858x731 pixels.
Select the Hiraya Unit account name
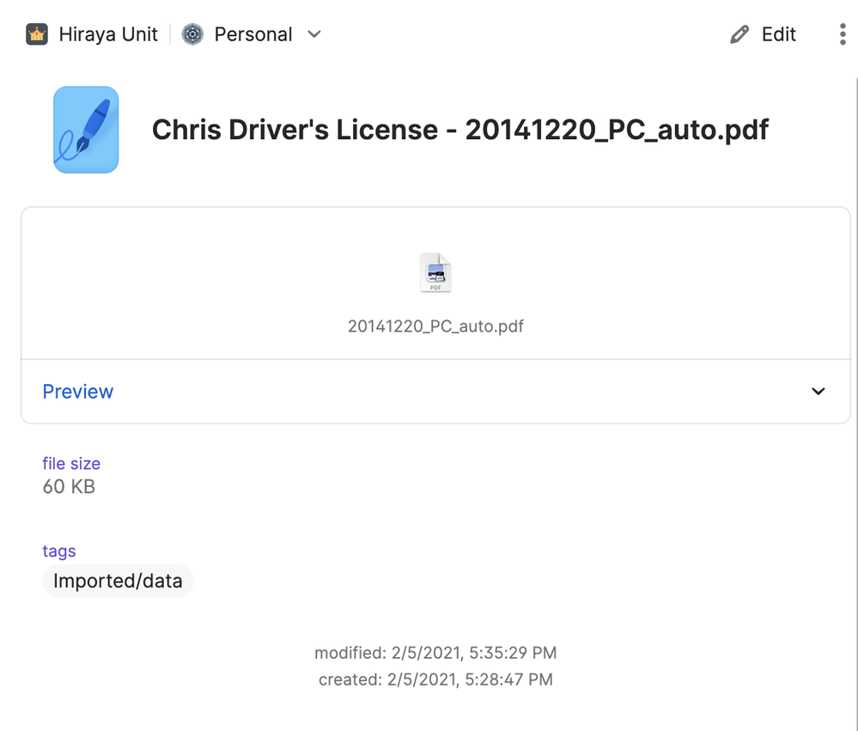click(x=108, y=34)
